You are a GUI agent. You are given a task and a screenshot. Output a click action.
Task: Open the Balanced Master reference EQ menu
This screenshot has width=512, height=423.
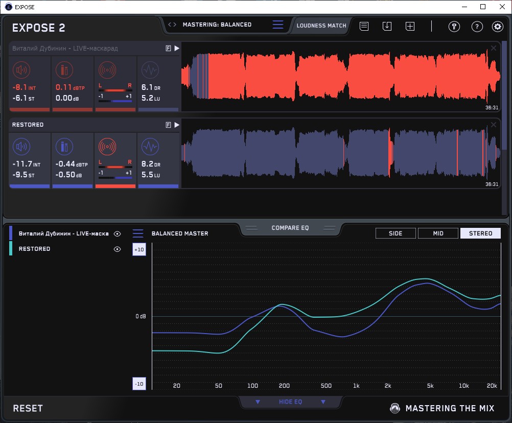[x=138, y=233]
